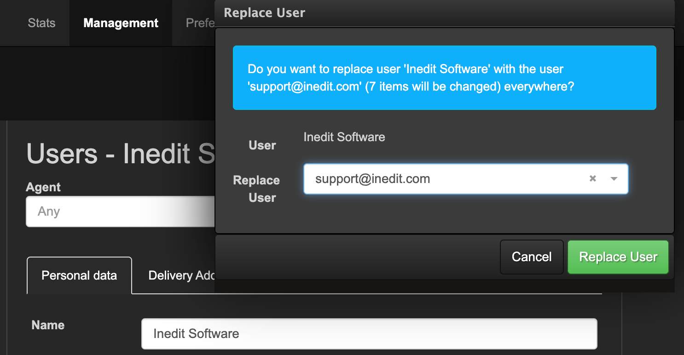
Task: Click the 'Inedit Software' User value text
Action: (344, 137)
